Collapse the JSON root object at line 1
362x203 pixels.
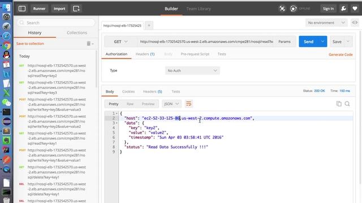pyautogui.click(x=117, y=113)
